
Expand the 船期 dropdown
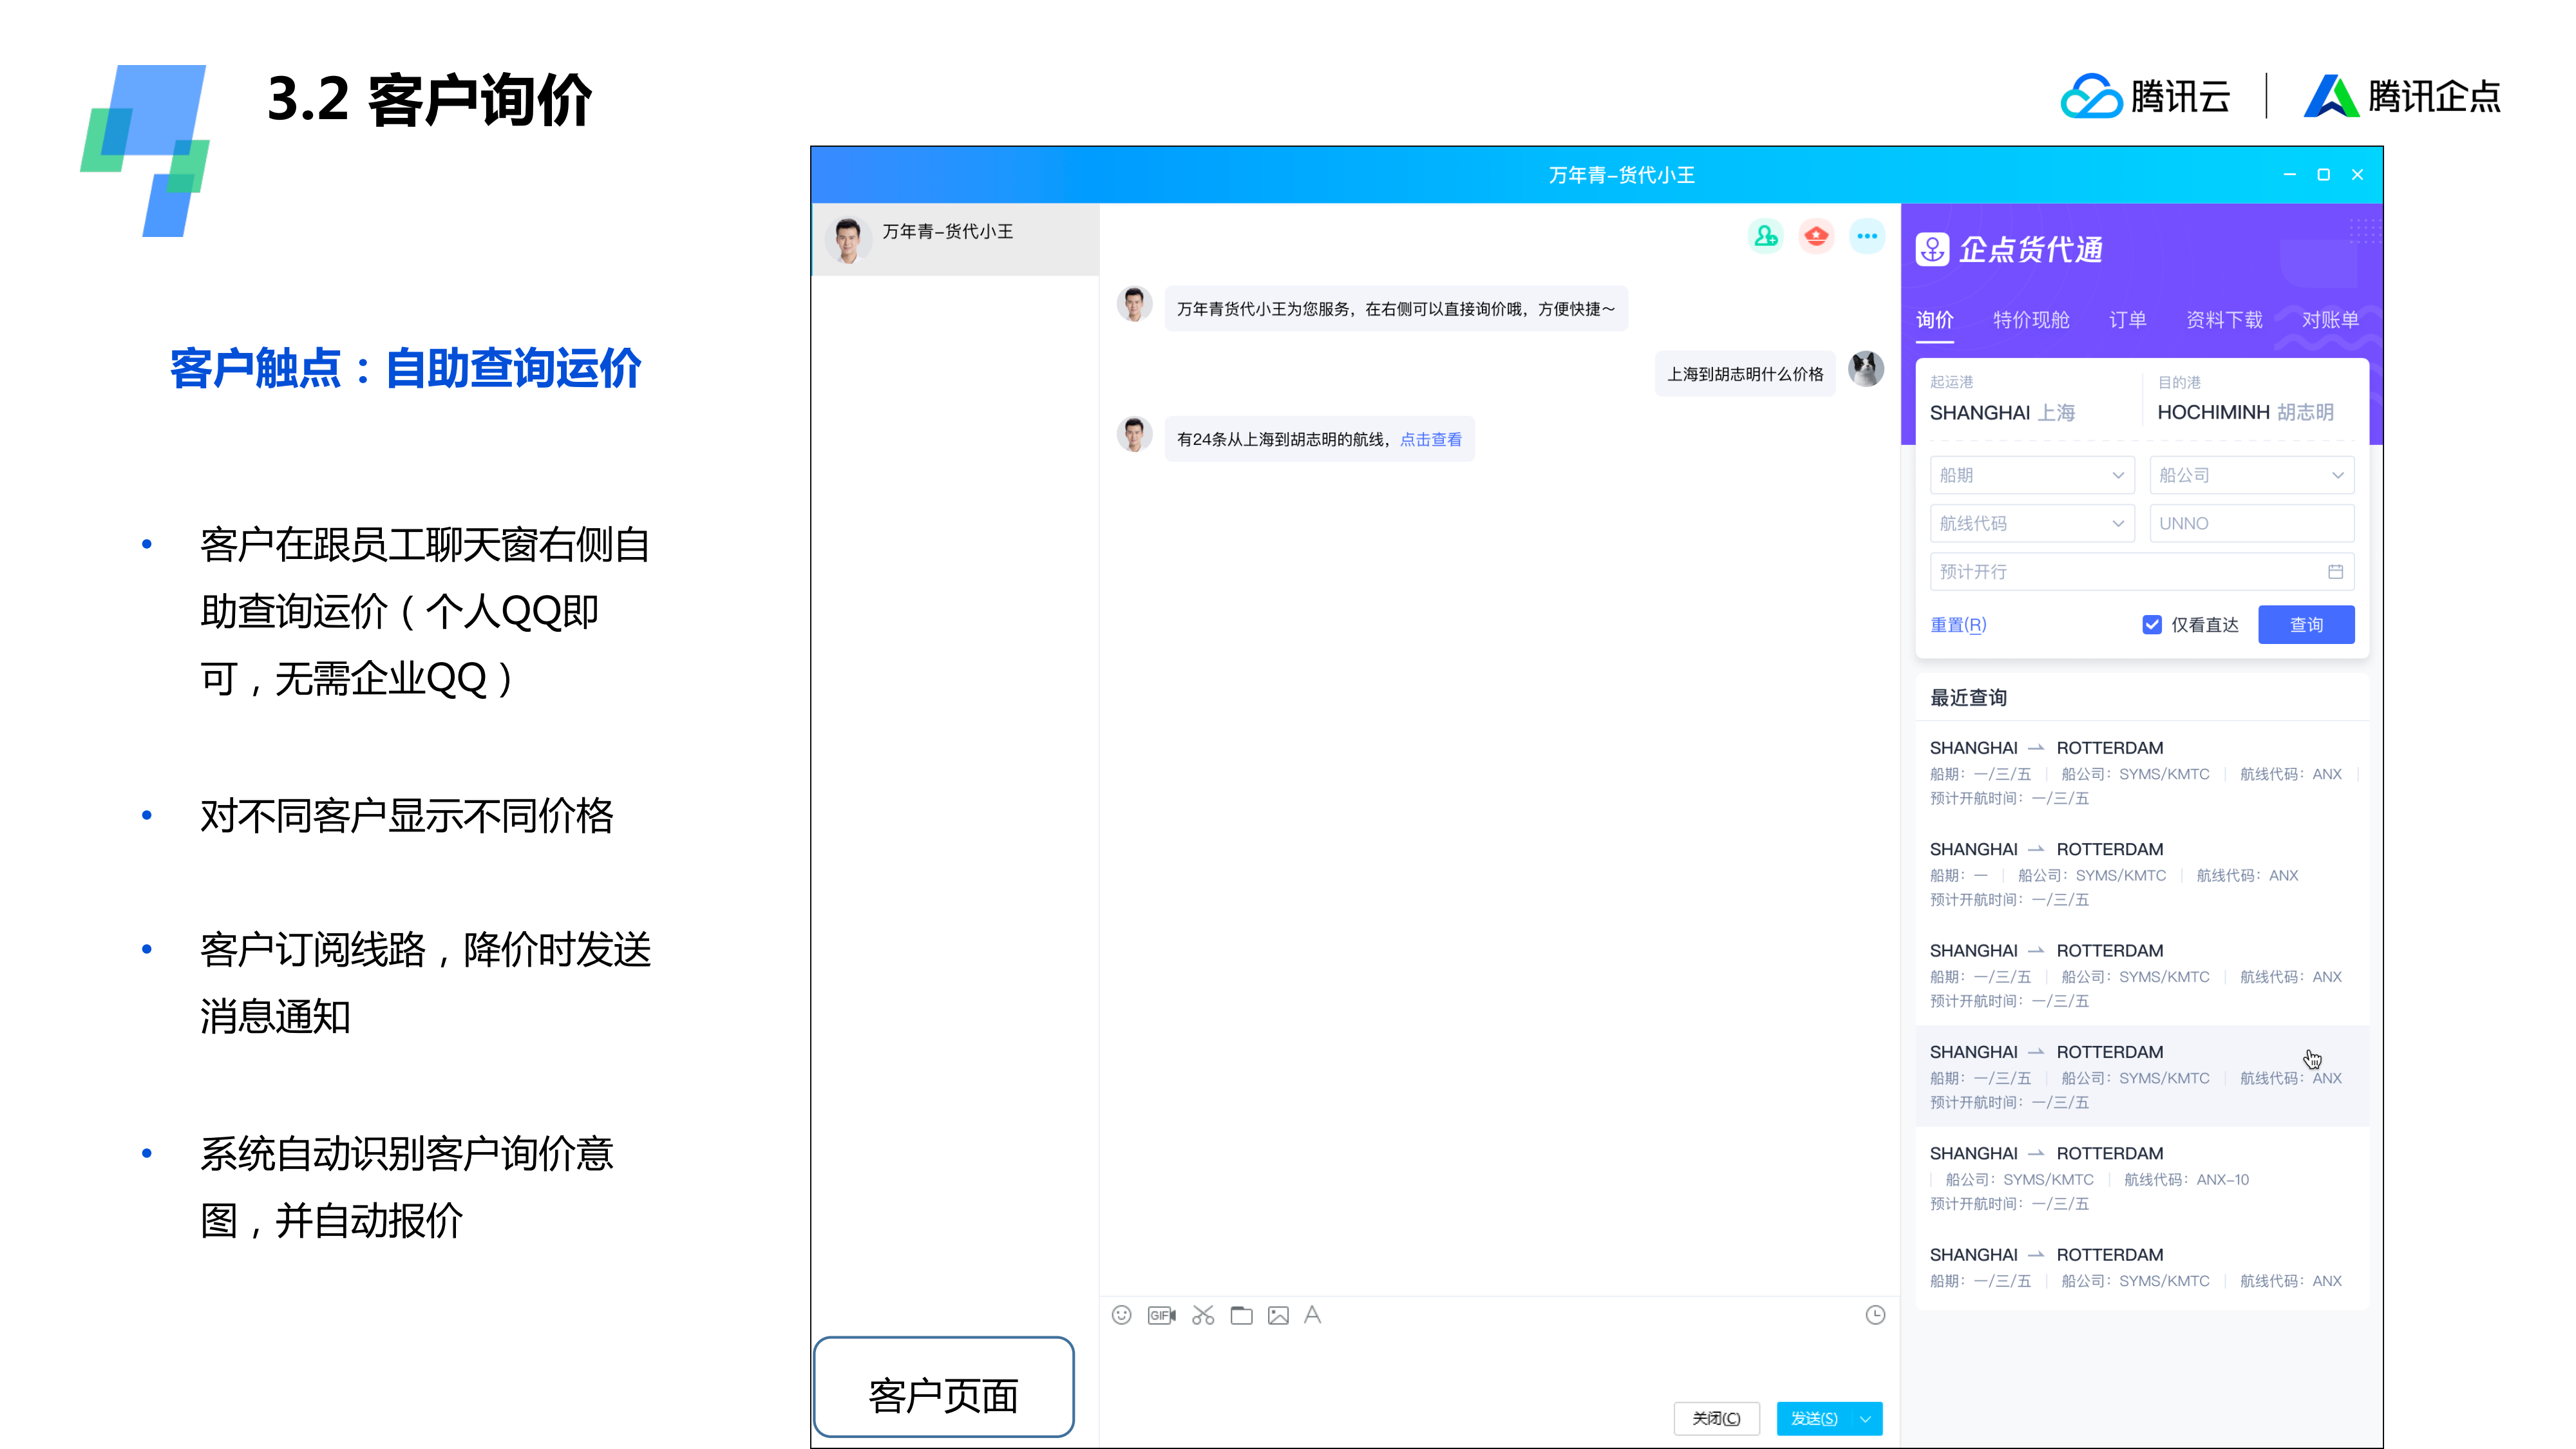coord(2032,475)
